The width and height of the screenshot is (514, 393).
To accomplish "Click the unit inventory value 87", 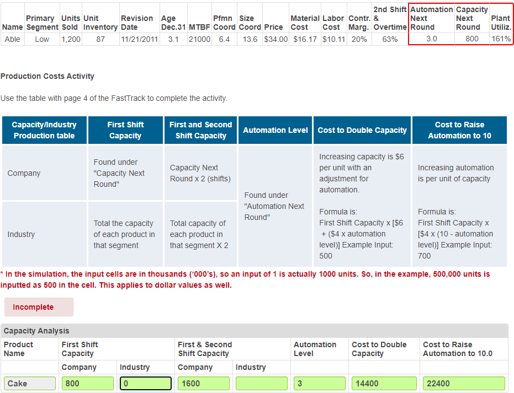I will 100,39.
